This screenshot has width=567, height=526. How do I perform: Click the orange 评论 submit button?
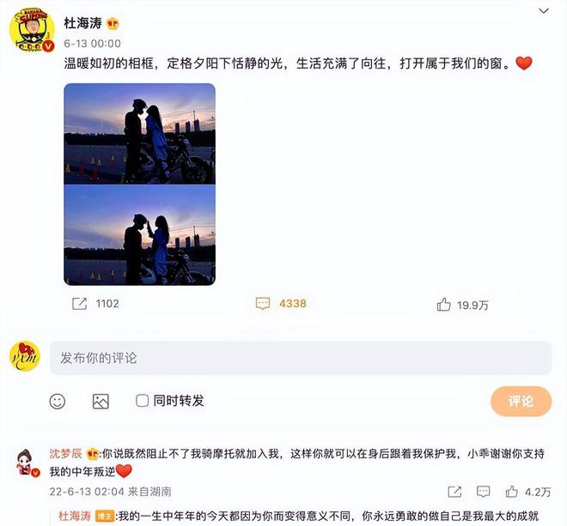(x=521, y=402)
